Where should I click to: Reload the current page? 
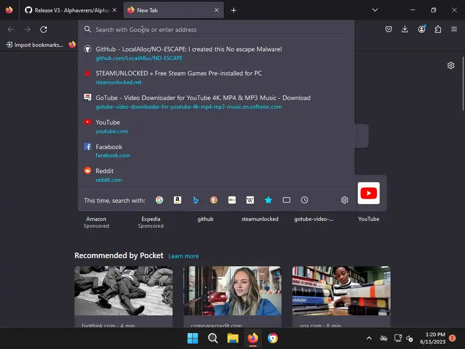click(44, 30)
